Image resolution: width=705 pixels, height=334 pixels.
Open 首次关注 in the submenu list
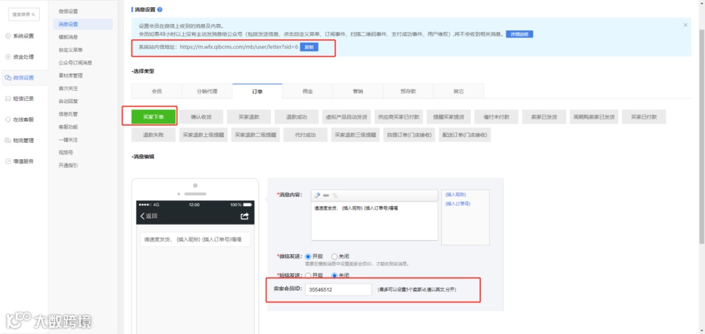click(x=69, y=88)
